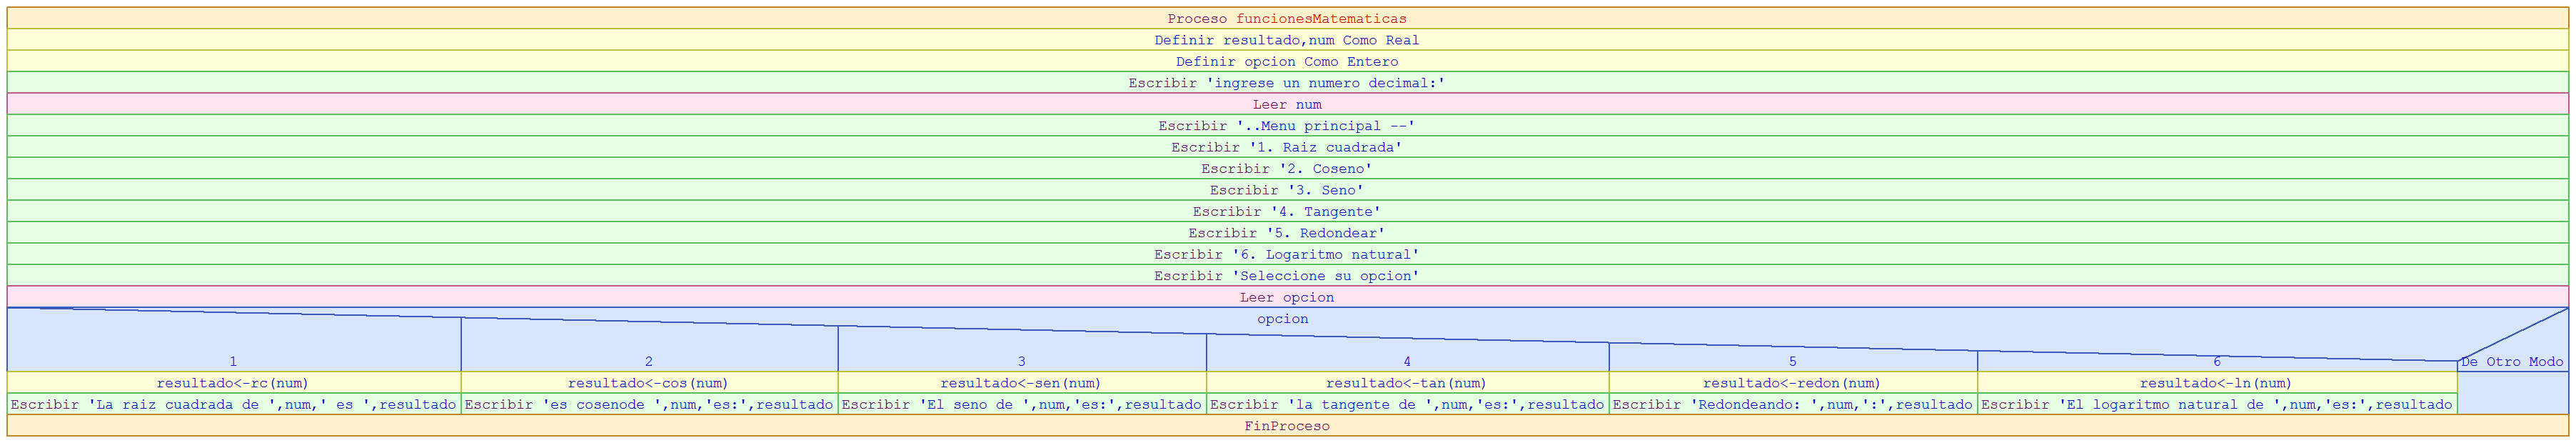Select case label 2

click(649, 362)
